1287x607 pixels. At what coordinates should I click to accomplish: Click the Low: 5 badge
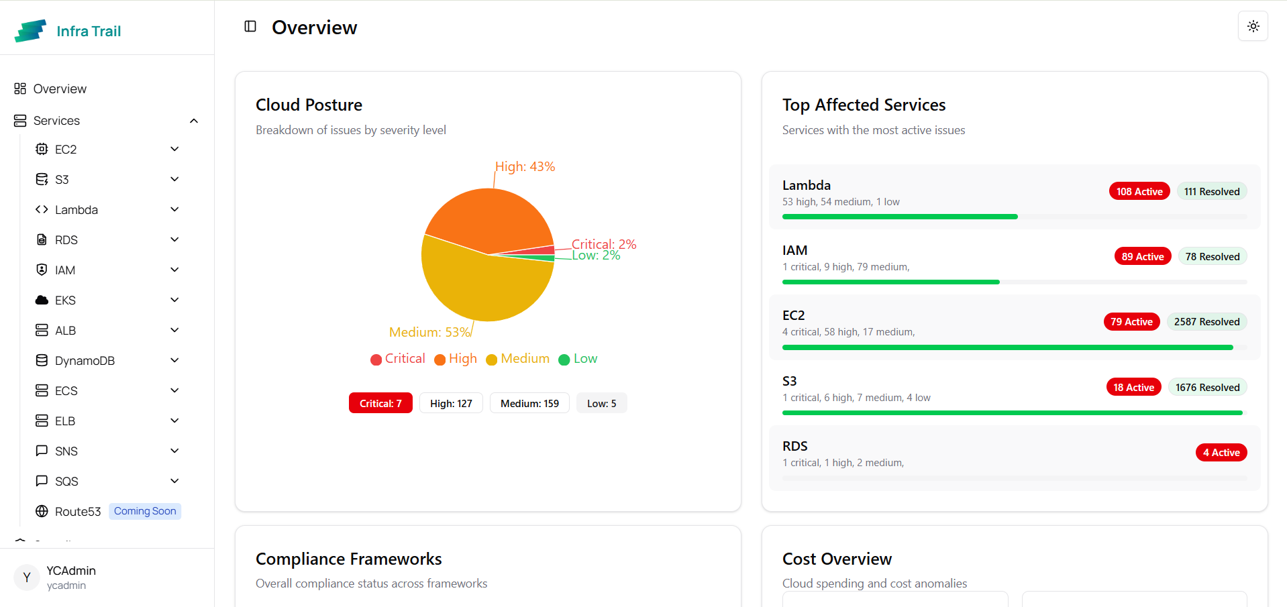(x=601, y=403)
